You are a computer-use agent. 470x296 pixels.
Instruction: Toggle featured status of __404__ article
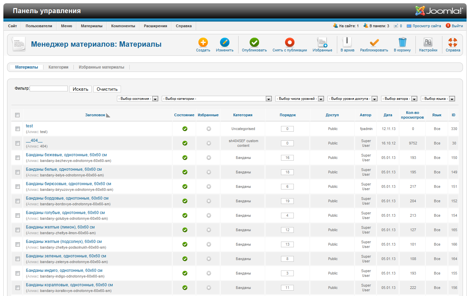click(209, 143)
